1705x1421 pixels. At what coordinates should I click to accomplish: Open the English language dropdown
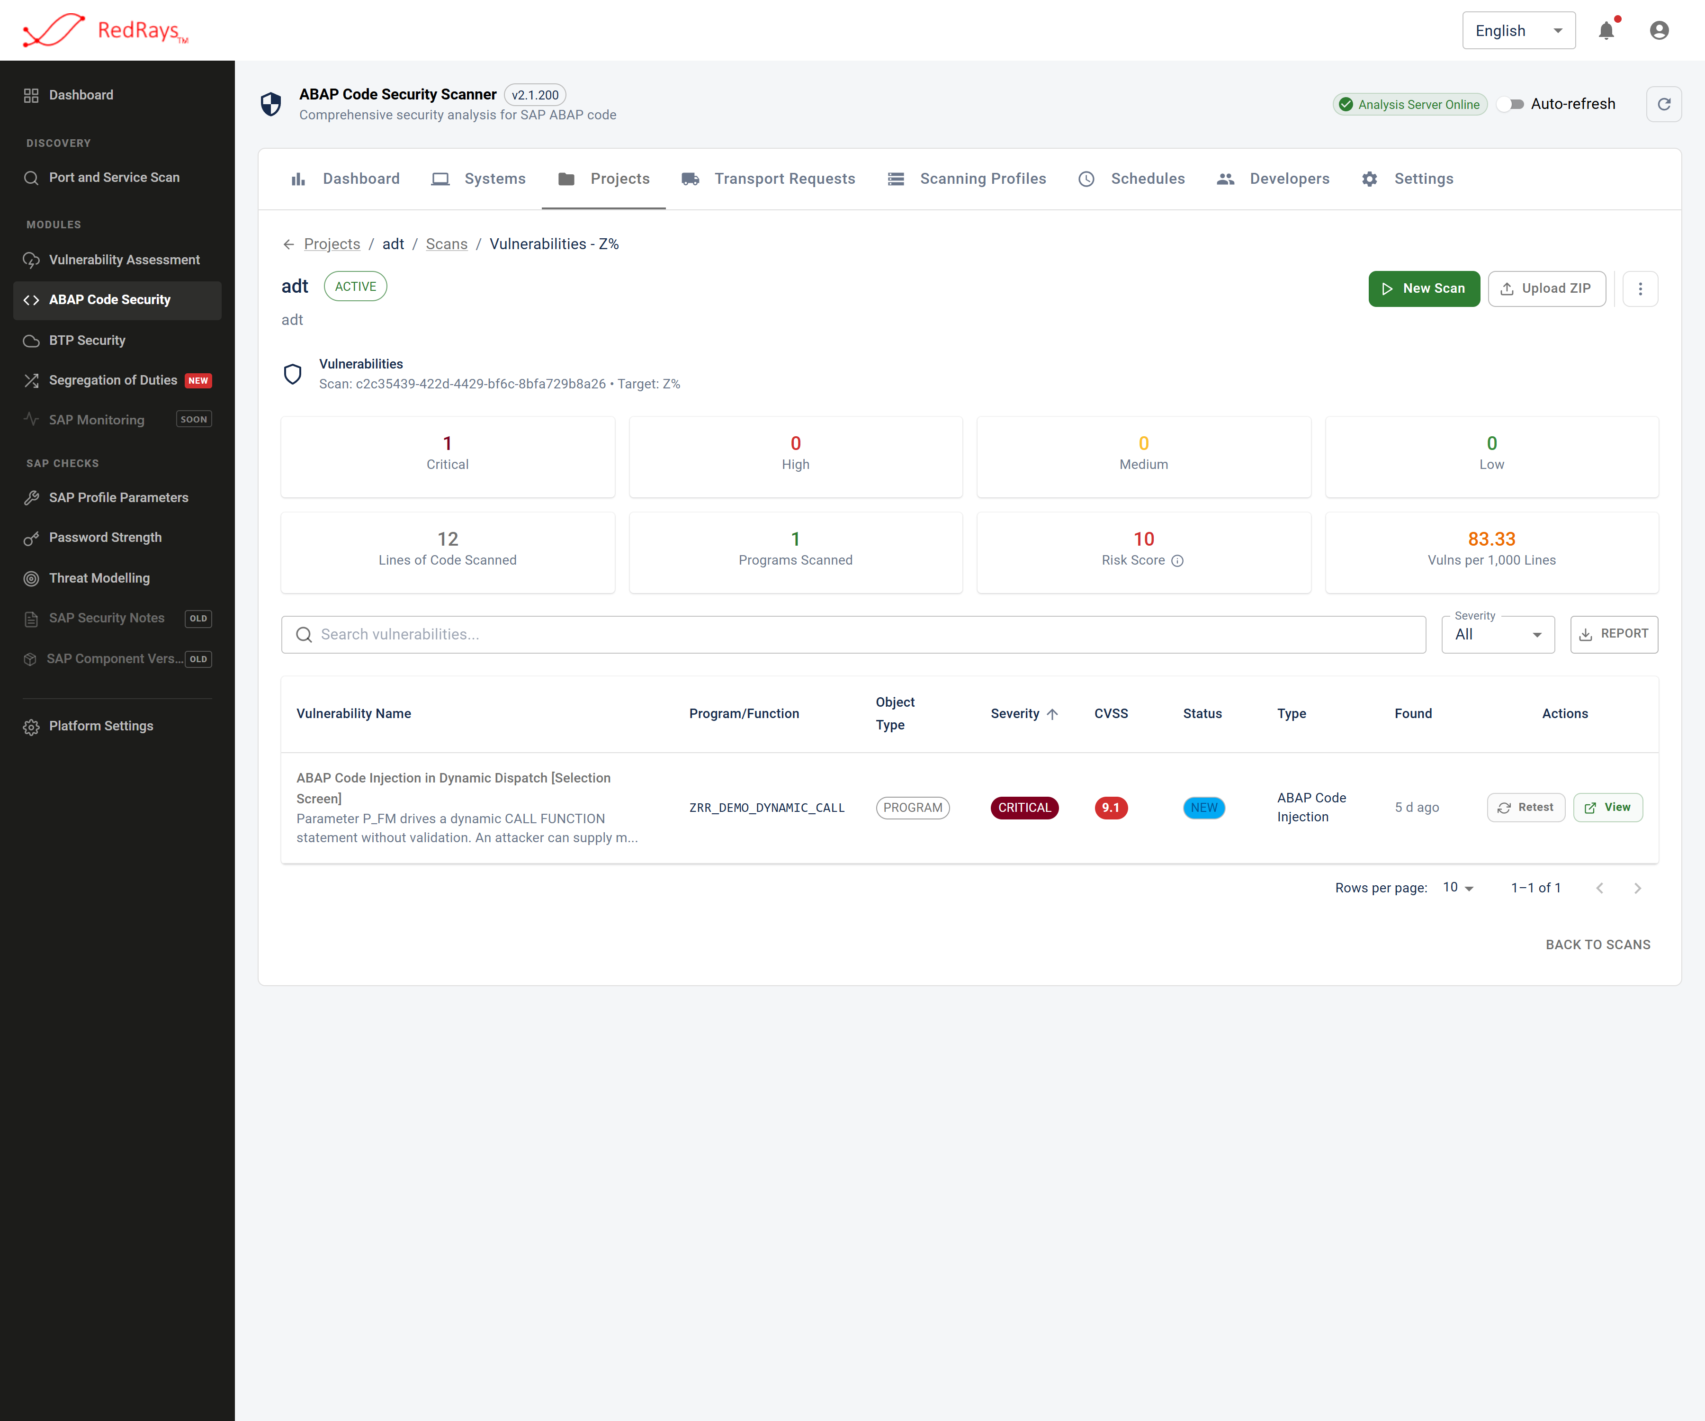tap(1518, 31)
